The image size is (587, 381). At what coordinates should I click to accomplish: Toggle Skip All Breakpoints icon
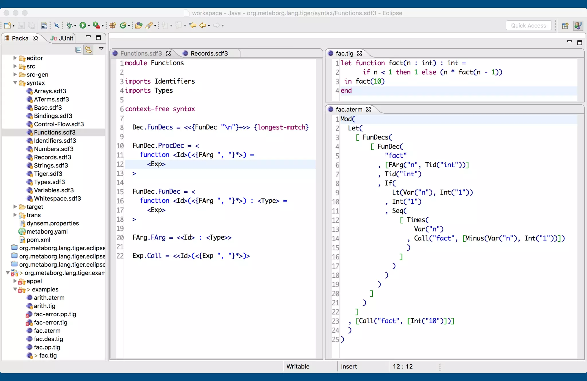coord(57,25)
